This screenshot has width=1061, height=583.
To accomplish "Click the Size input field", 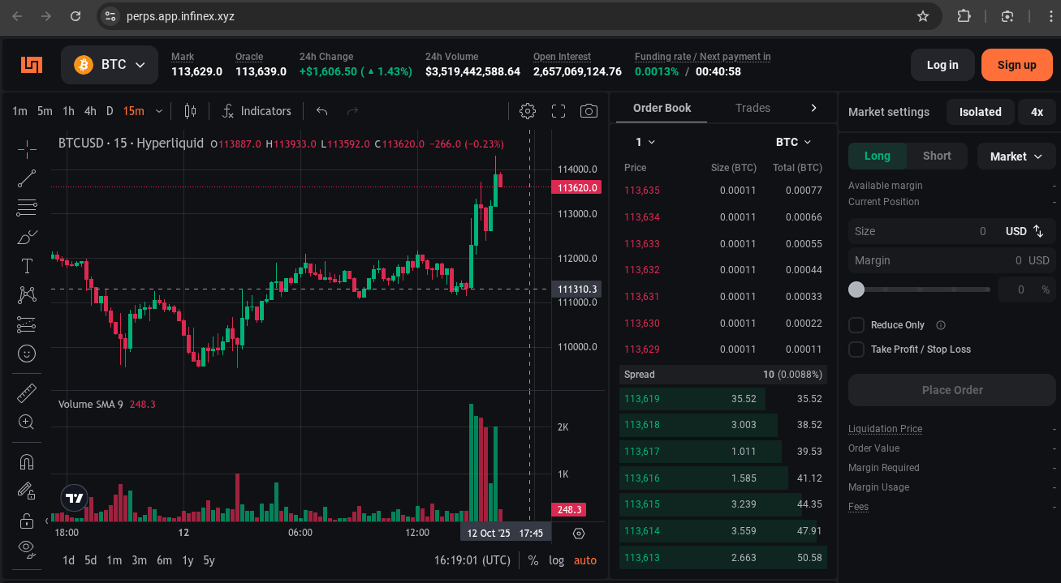I will click(x=952, y=231).
